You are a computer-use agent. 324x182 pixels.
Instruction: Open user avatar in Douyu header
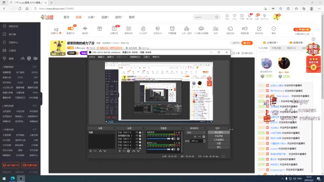click(x=276, y=17)
